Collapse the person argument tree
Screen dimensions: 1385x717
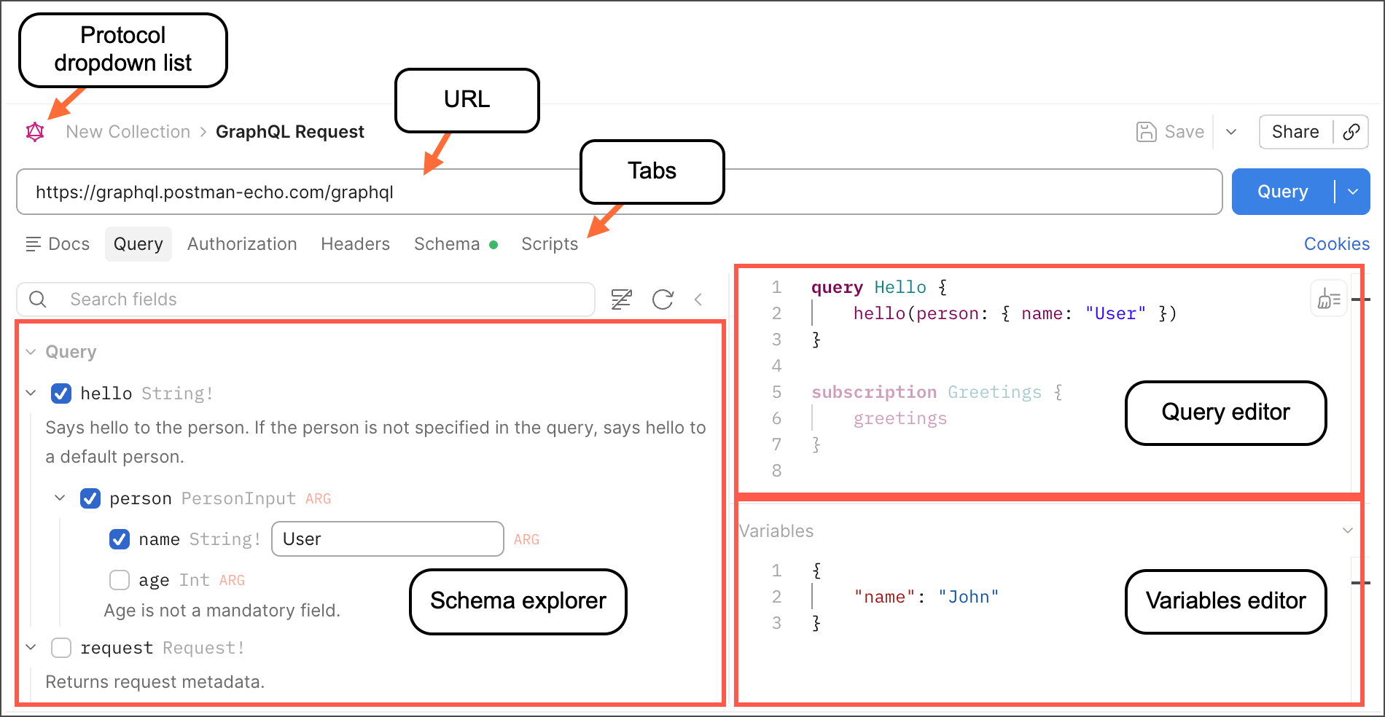pyautogui.click(x=60, y=498)
